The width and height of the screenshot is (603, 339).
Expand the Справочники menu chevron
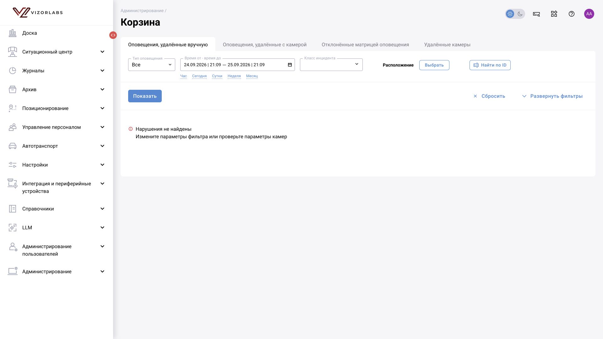coord(102,209)
